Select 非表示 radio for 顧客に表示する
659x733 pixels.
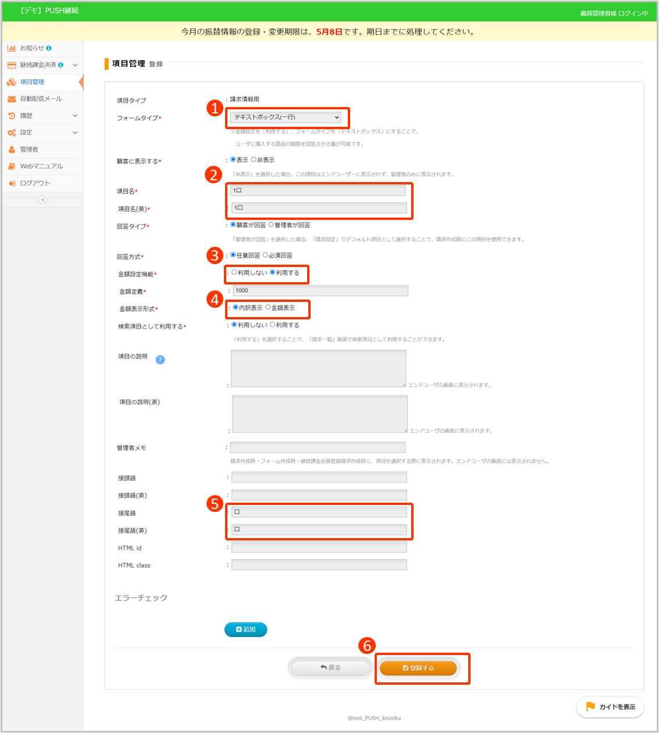point(254,159)
